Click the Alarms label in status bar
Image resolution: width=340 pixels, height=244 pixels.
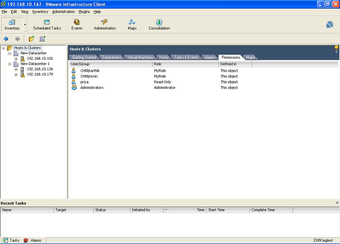coord(36,240)
